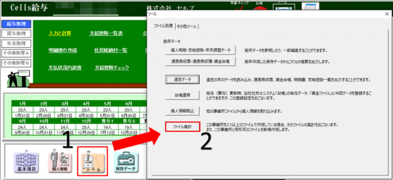
Task: Click the ズーム screen icon in header
Action: click(284, 7)
